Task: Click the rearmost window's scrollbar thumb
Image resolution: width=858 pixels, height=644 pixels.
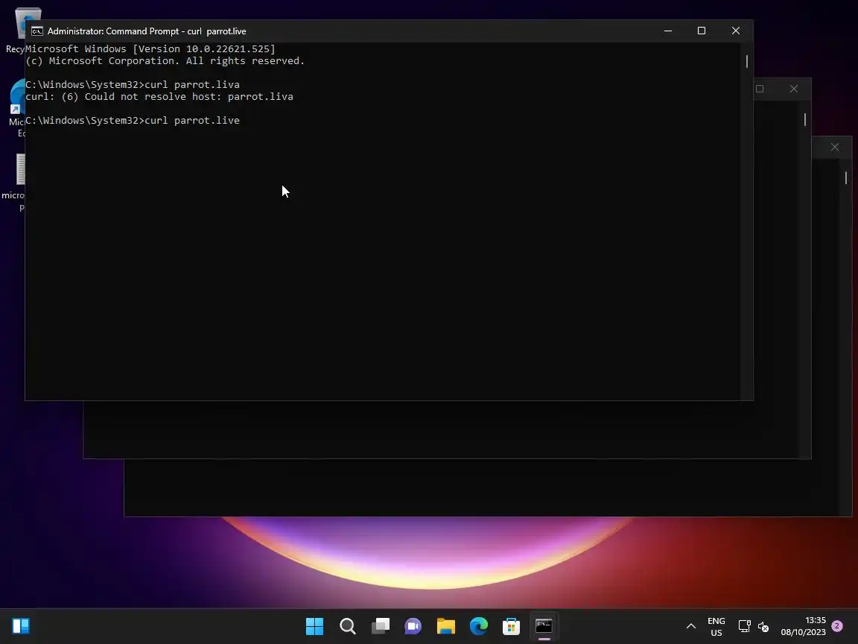Action: coord(846,177)
